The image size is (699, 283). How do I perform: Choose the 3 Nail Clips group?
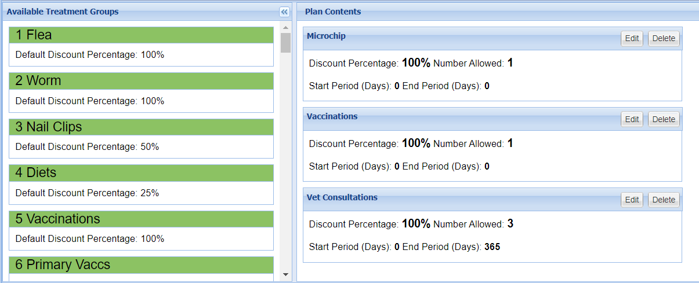141,127
